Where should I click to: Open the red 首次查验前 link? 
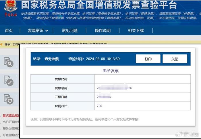click(x=11, y=116)
